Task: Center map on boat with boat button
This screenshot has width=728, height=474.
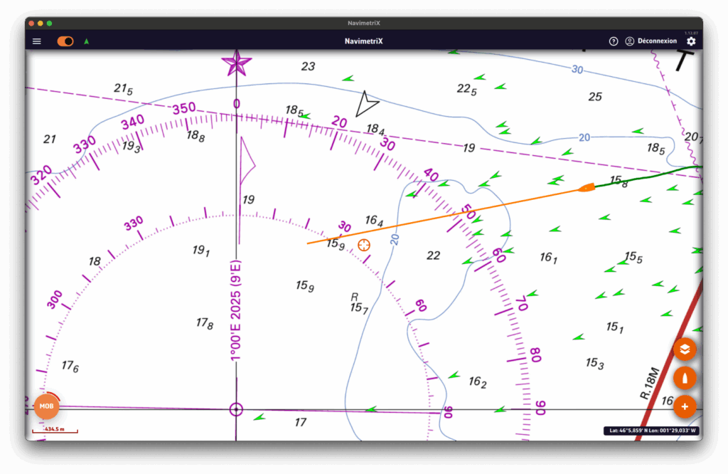Action: click(x=685, y=378)
